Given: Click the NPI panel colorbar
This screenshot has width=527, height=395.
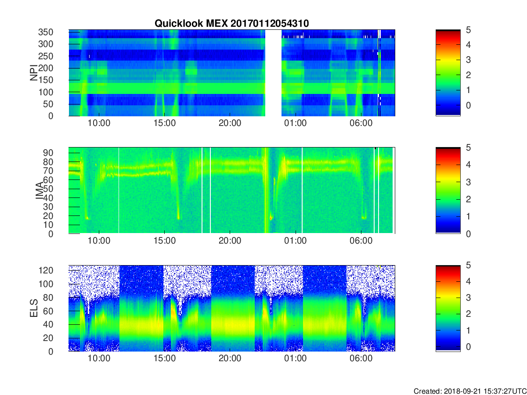Looking at the screenshot, I should pyautogui.click(x=448, y=73).
